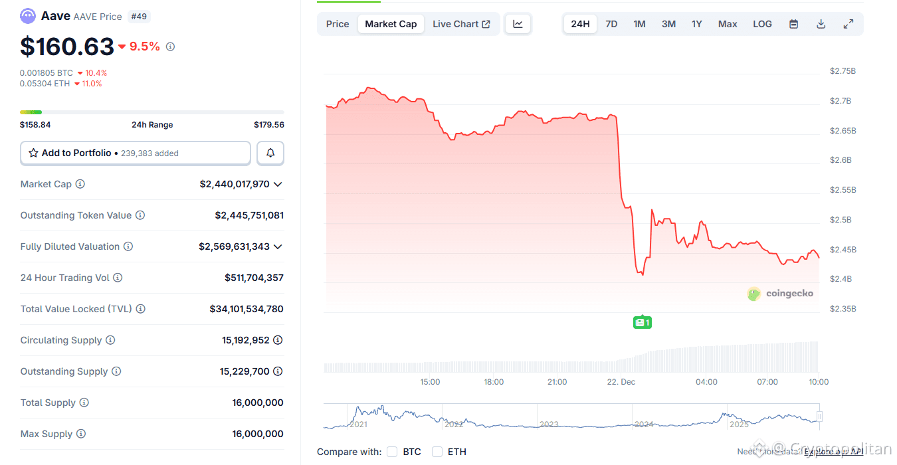Expand the Fully Diluted Valuation chevron
Screen dimensions: 897x465
click(278, 246)
